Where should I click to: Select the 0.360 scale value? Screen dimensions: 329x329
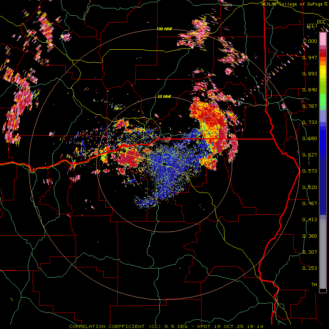(310, 236)
